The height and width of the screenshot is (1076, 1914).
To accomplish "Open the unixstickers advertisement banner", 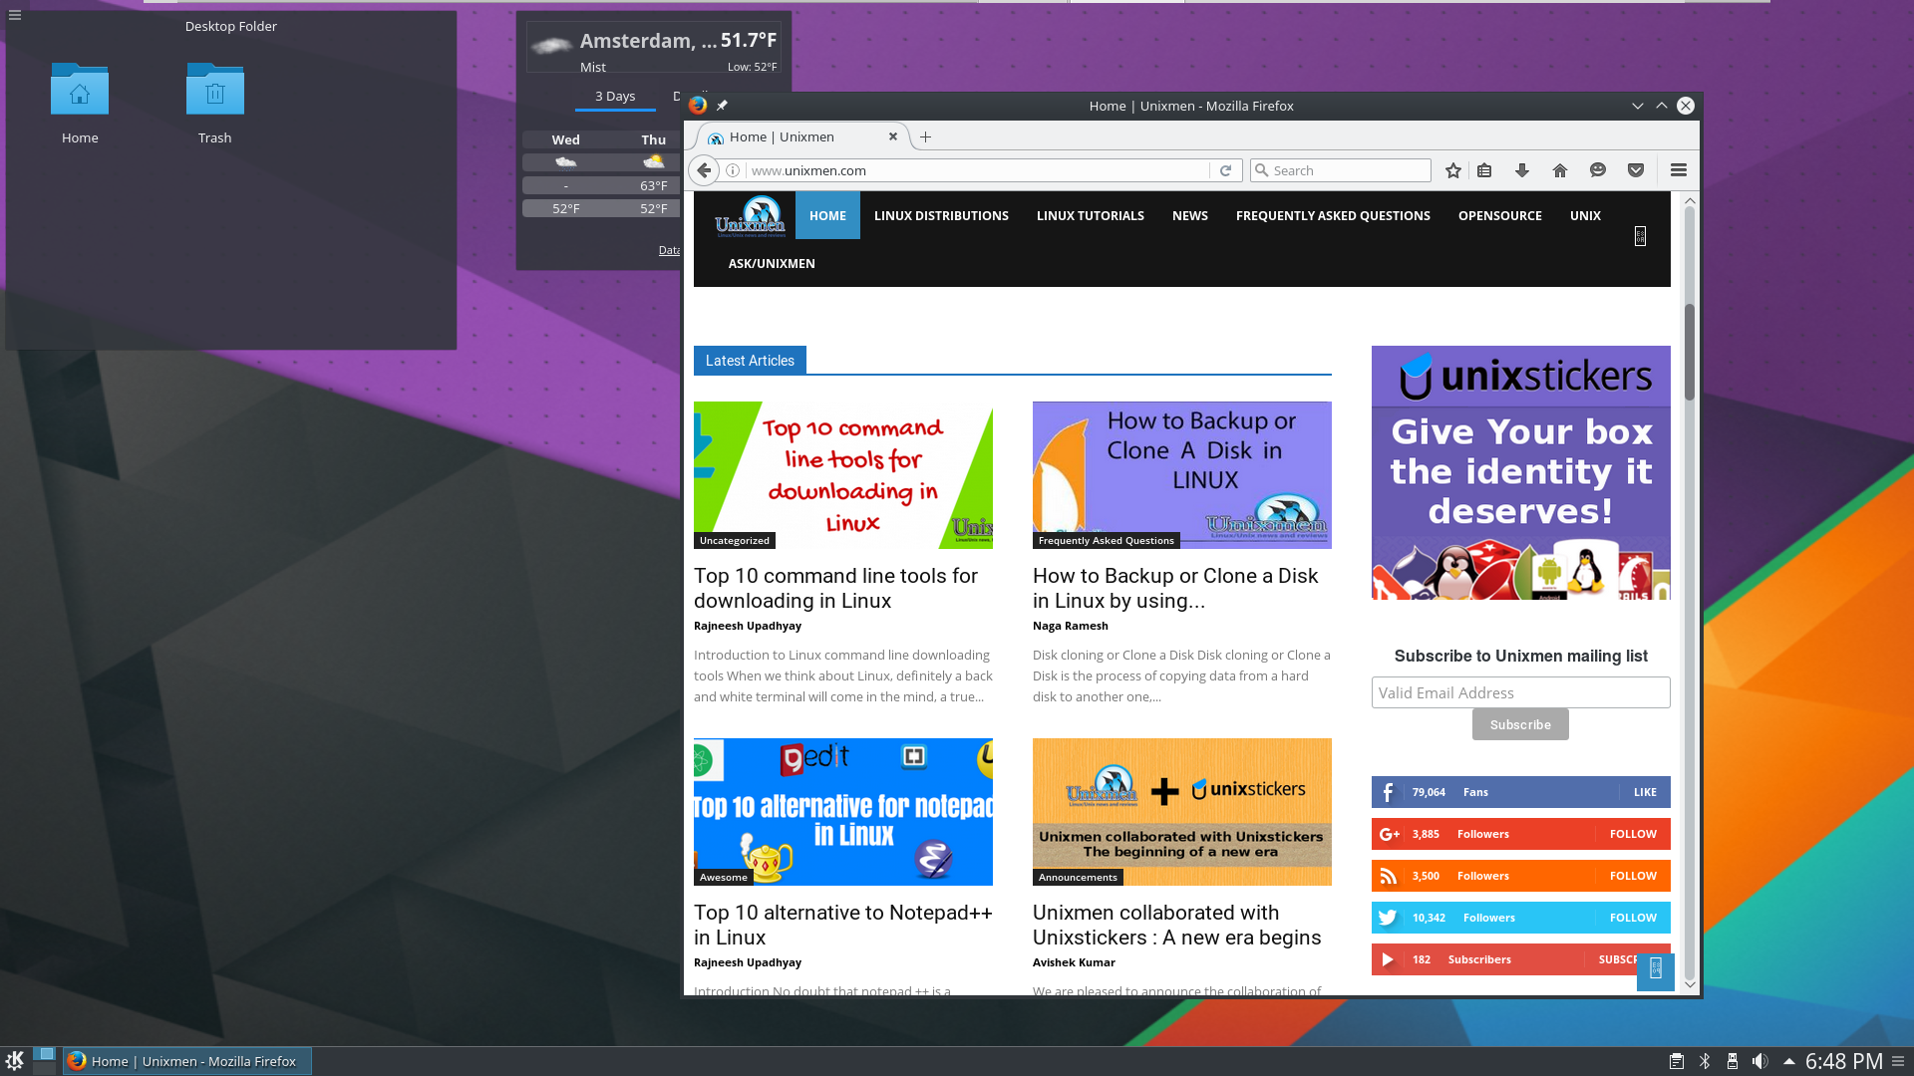I will pos(1520,472).
